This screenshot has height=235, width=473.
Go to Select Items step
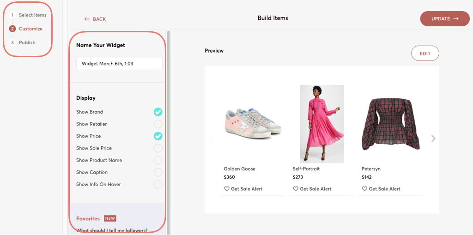coord(32,15)
